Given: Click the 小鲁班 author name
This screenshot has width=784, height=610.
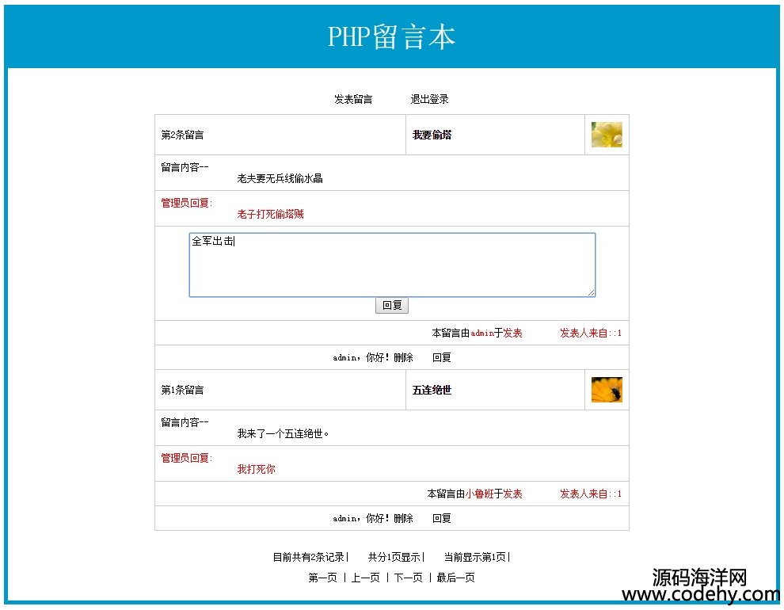Looking at the screenshot, I should click(x=479, y=494).
